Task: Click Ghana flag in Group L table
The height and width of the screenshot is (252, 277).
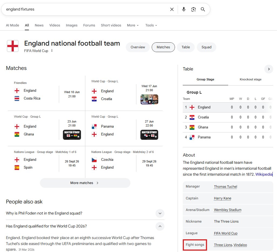Action: pos(192,127)
